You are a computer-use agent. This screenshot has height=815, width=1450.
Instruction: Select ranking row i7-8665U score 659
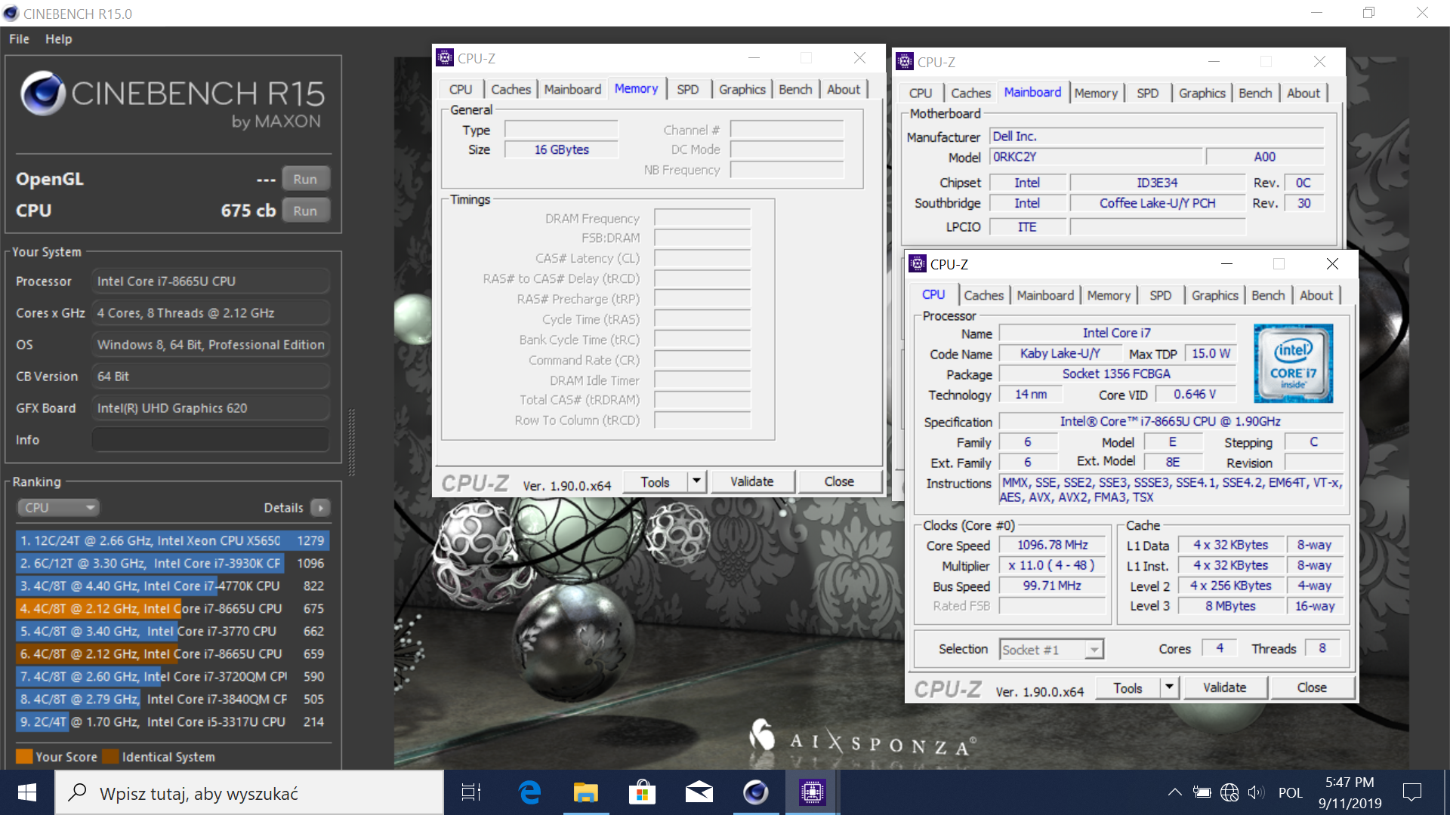[x=172, y=654]
